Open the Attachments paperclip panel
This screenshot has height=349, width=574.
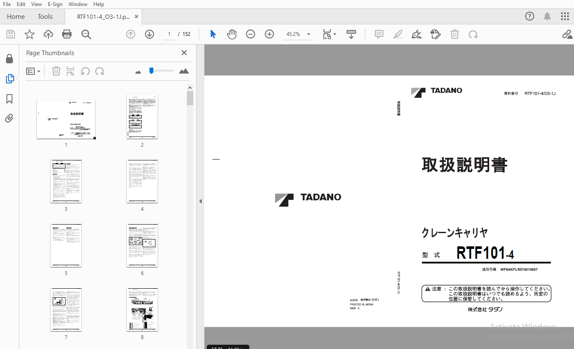(9, 118)
